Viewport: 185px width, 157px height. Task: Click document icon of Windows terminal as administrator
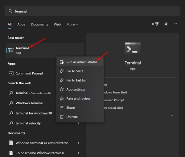pyautogui.click(x=11, y=143)
